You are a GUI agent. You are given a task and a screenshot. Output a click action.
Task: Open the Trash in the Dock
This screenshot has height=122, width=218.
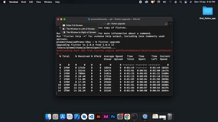pos(170,117)
